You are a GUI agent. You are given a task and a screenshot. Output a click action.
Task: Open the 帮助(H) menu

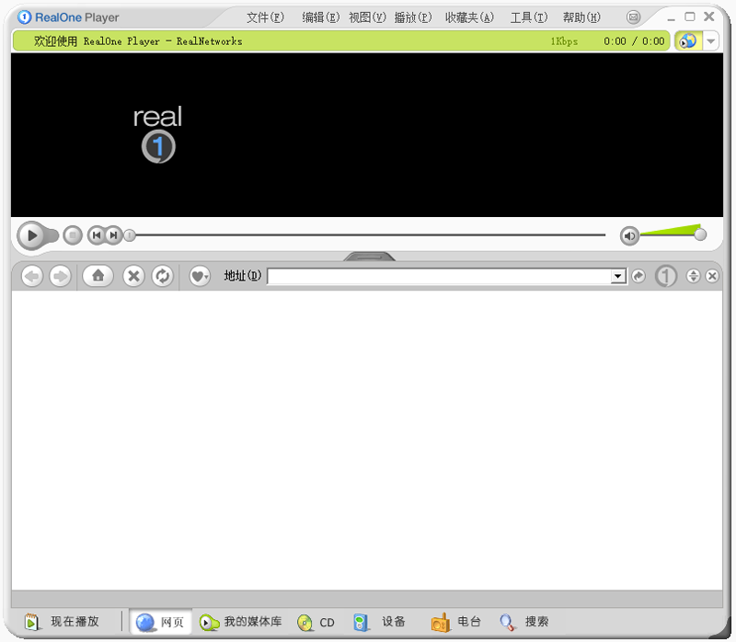pyautogui.click(x=581, y=17)
